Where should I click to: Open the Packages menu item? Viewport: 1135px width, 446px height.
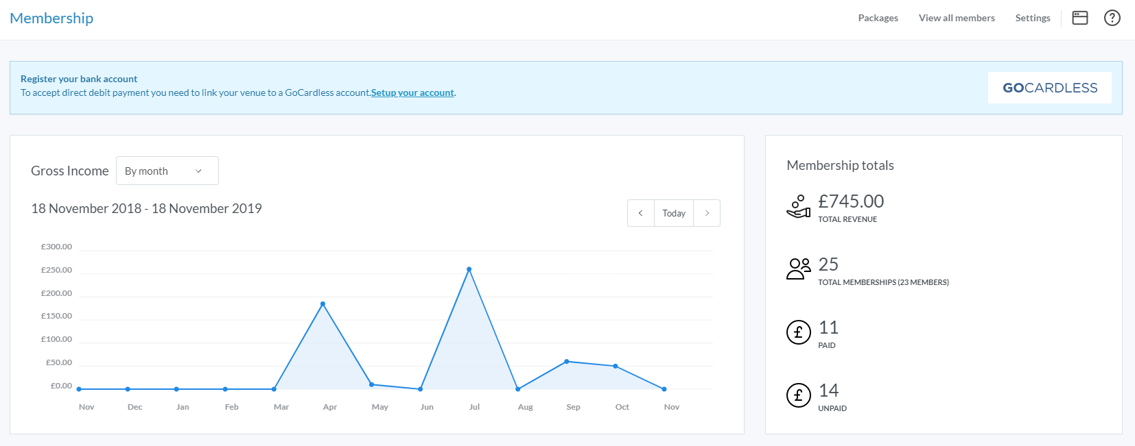[878, 18]
